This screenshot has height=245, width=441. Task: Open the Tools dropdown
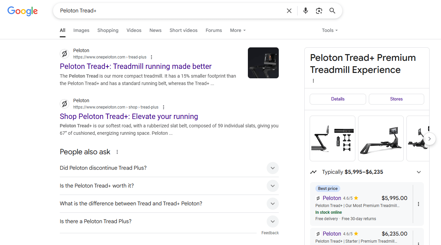(330, 30)
